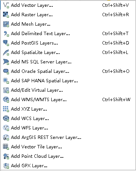Image resolution: width=136 pixels, height=171 pixels.
Task: Open Add Delimited Text Layer... entry
Action: 68,34
